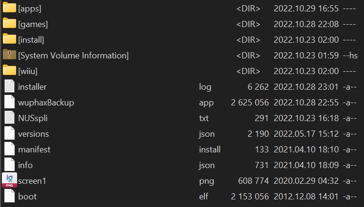Click the installer log file icon

coord(10,86)
